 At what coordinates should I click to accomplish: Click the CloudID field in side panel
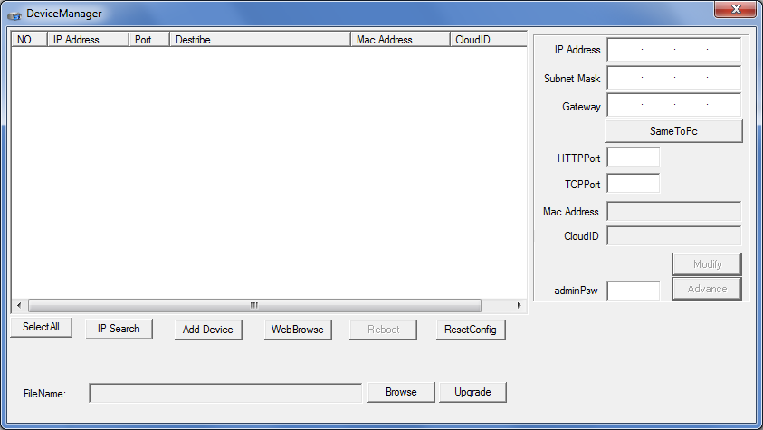click(x=674, y=235)
